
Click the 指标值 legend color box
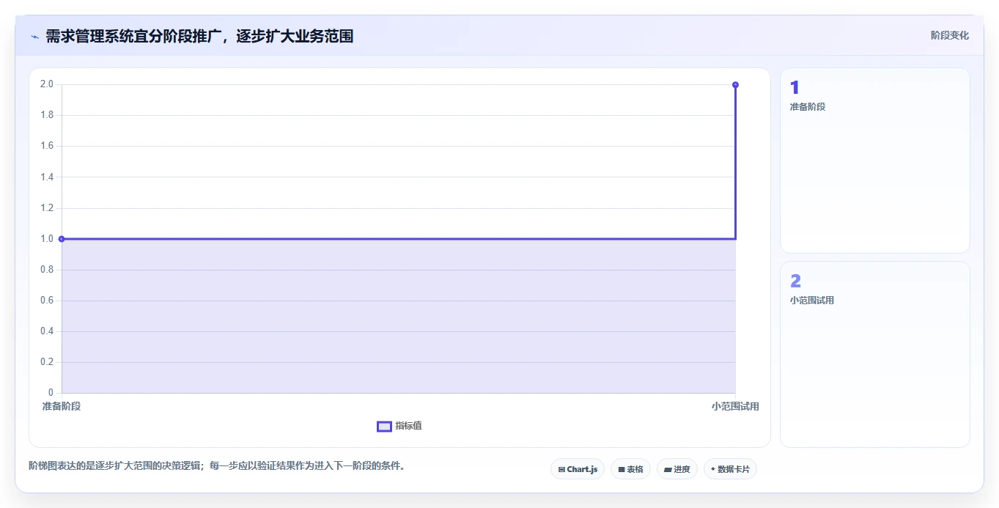385,427
